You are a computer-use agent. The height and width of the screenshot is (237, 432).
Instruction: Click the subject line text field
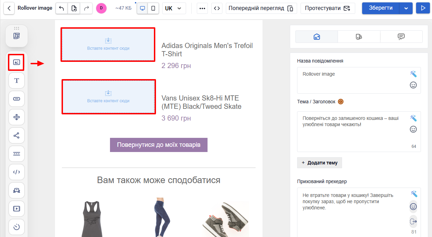tap(359, 131)
